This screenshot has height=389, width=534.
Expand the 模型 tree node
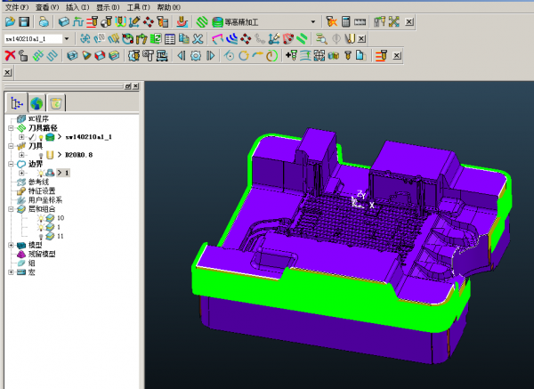[x=11, y=245]
